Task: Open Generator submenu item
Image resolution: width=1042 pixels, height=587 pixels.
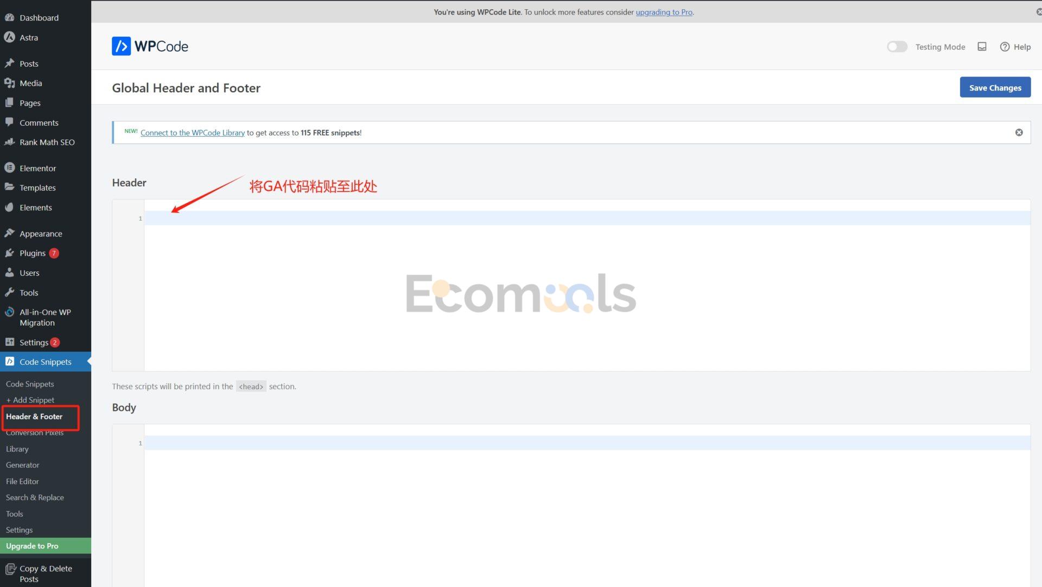Action: (23, 465)
